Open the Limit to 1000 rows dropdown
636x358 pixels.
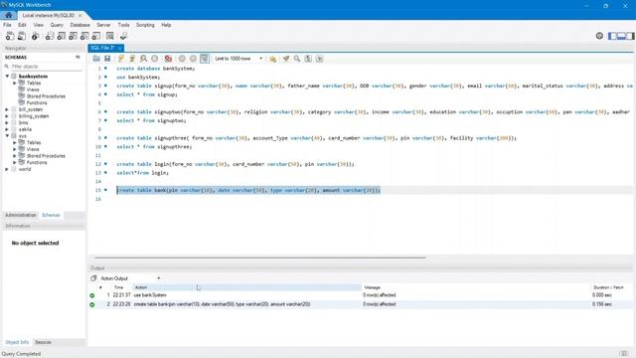pos(238,59)
